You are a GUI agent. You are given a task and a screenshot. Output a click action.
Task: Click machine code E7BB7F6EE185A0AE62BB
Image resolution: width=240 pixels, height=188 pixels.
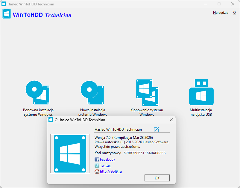(x=145, y=153)
